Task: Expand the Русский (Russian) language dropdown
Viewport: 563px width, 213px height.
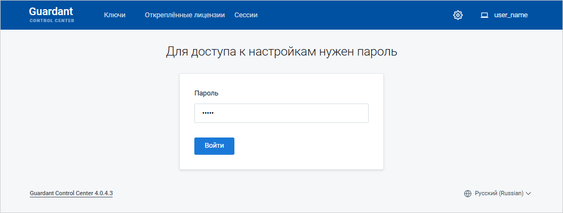Action: click(x=497, y=194)
